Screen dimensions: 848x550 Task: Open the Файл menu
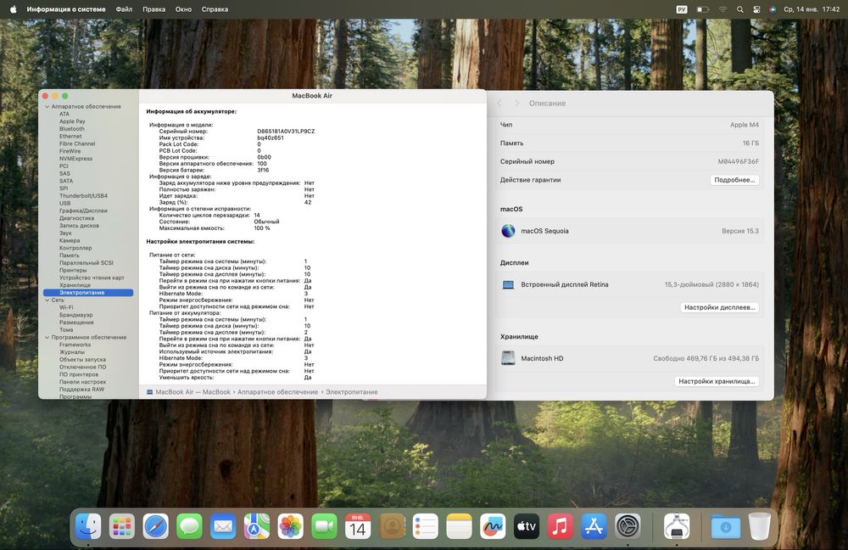point(124,9)
